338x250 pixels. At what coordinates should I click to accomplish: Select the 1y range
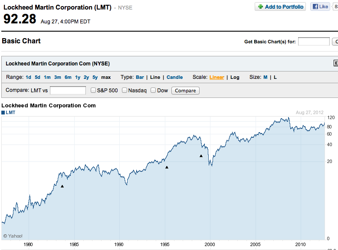78,77
